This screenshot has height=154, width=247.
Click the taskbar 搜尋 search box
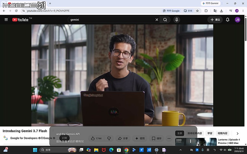click(58, 150)
